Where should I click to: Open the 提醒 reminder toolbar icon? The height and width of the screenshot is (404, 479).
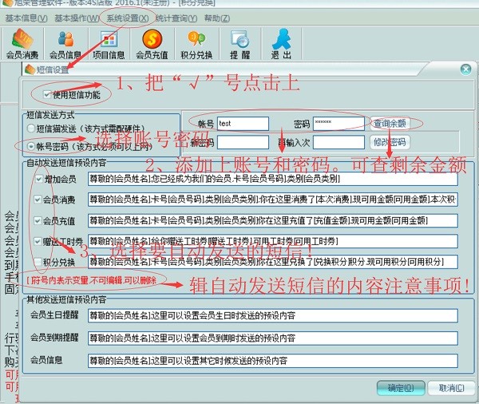point(239,44)
